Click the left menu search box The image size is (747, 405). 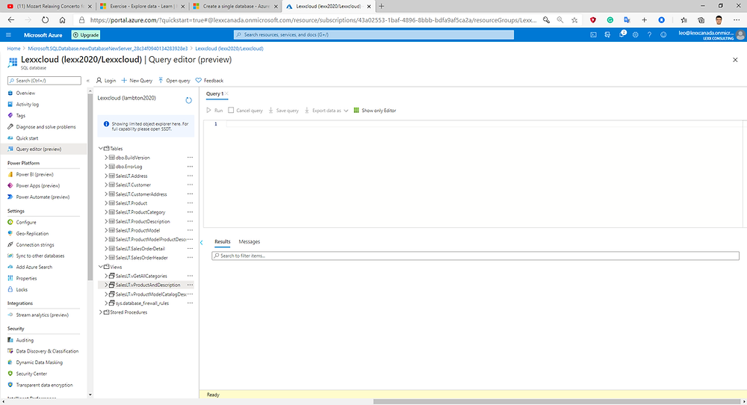44,81
